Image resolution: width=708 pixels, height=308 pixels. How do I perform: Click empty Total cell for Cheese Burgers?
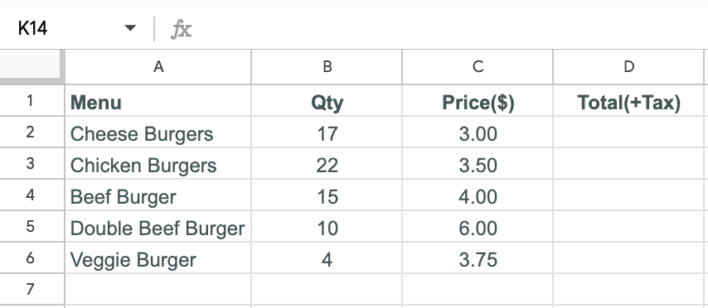point(628,132)
